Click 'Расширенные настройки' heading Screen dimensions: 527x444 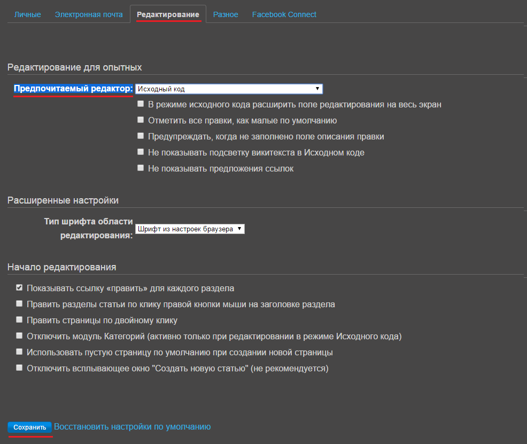point(63,200)
